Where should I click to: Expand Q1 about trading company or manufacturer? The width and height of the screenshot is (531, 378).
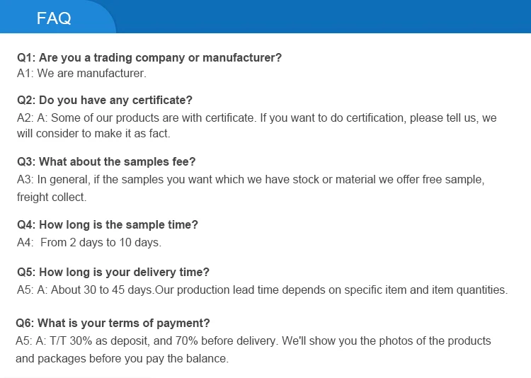click(x=149, y=57)
